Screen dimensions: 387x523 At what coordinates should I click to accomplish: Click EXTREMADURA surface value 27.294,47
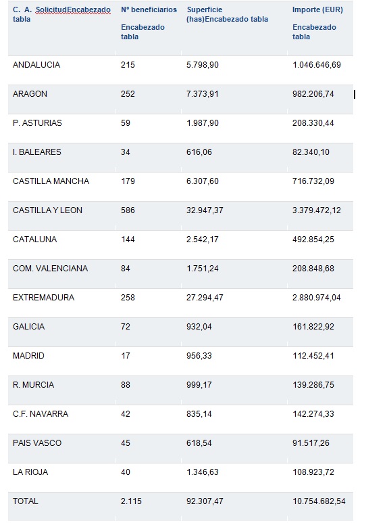[x=205, y=298]
